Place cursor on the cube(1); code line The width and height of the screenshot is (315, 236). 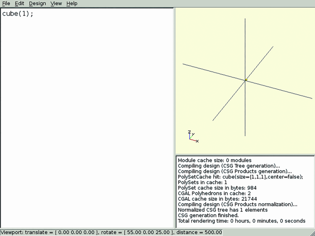pos(18,13)
